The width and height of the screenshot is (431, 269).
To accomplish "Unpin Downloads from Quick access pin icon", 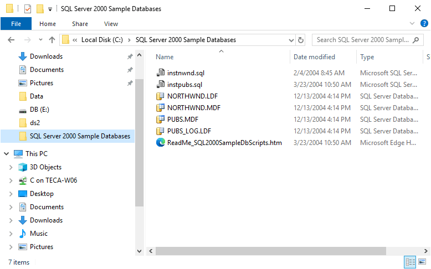I will tap(130, 56).
